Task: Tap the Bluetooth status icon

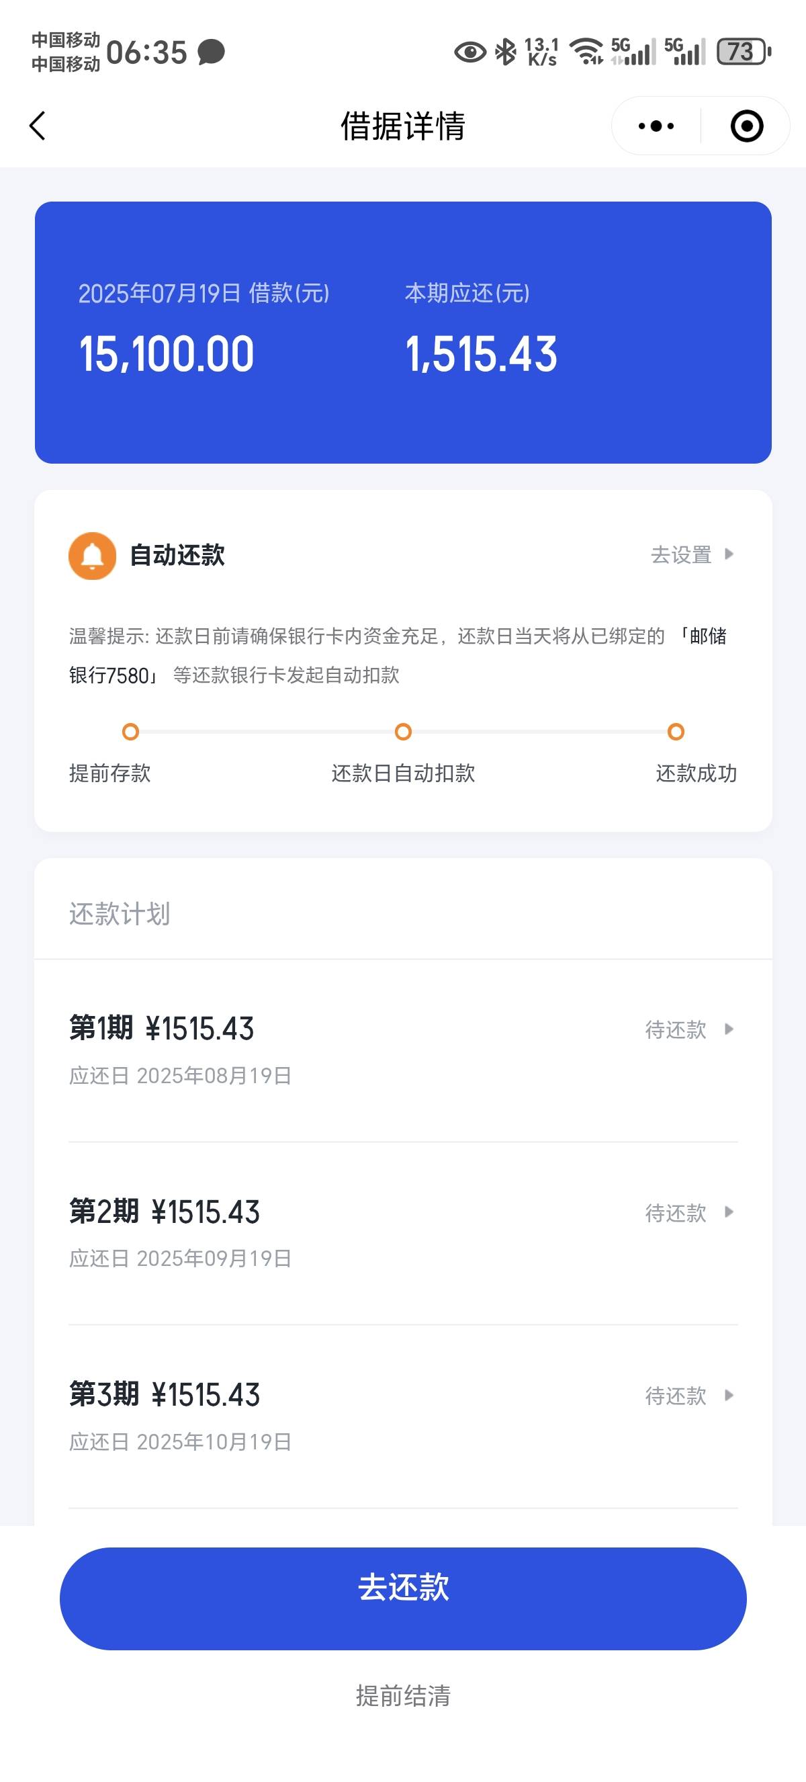Action: (x=506, y=52)
